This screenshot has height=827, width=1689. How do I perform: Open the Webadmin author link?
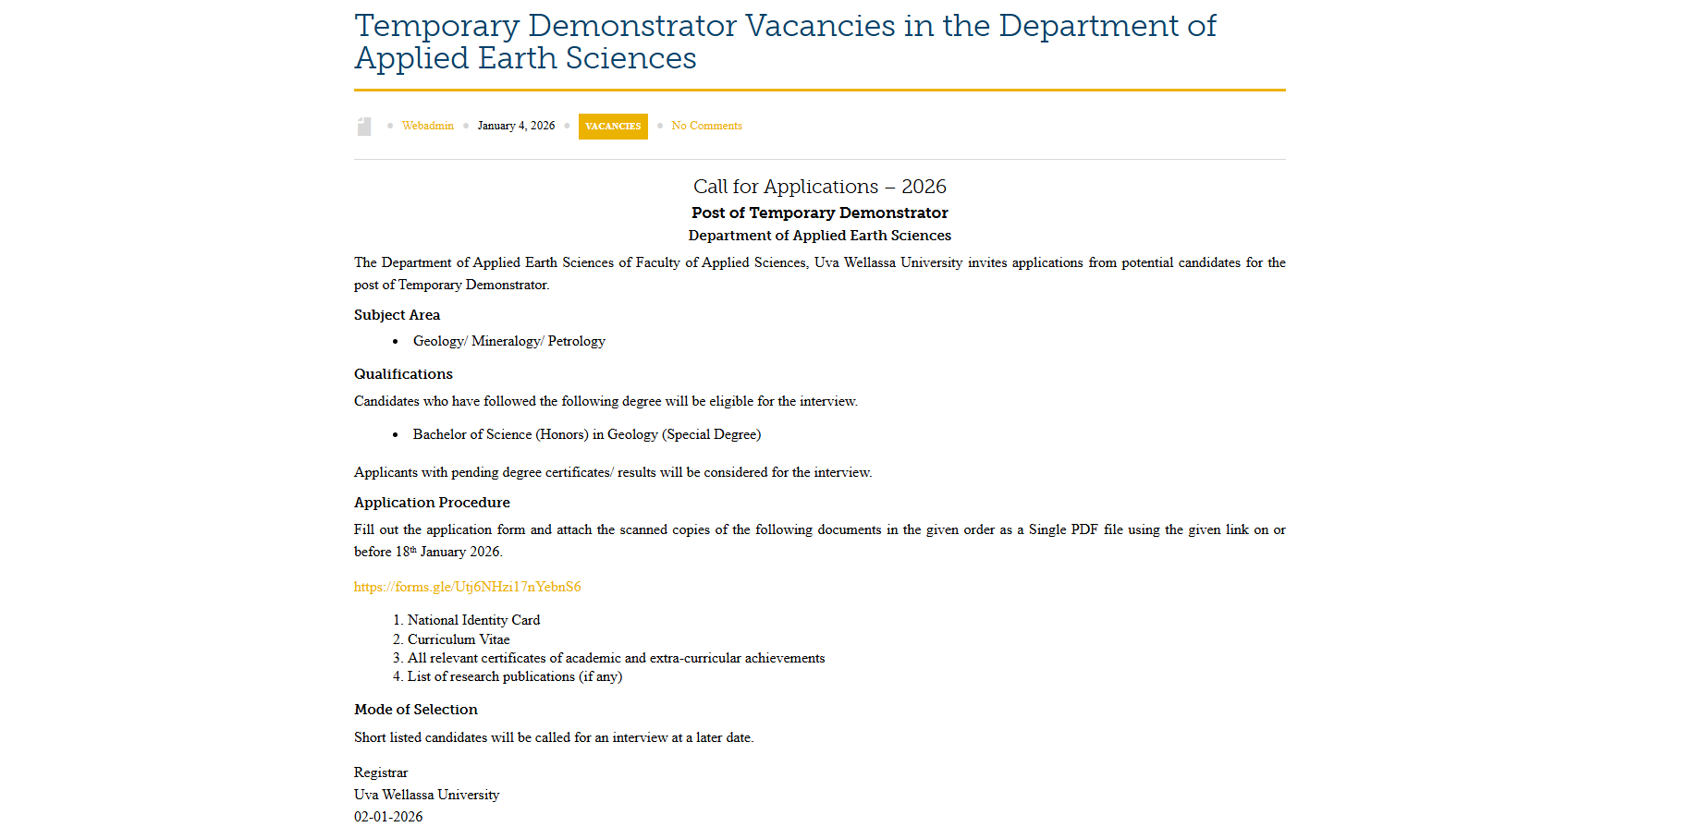pos(427,126)
